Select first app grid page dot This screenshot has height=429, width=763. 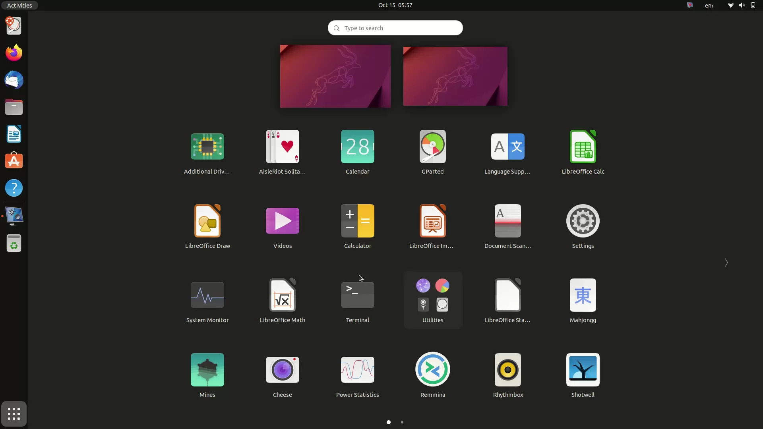pos(389,422)
